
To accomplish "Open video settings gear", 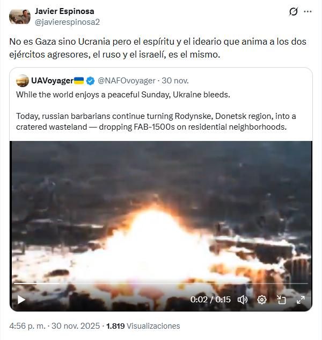I will (x=262, y=300).
